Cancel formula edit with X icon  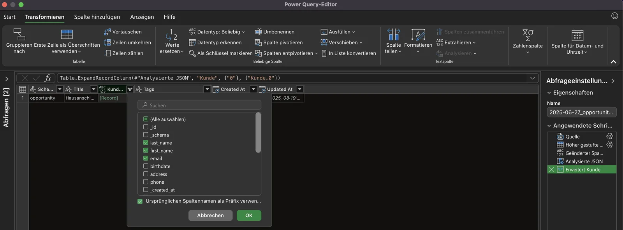click(x=25, y=78)
